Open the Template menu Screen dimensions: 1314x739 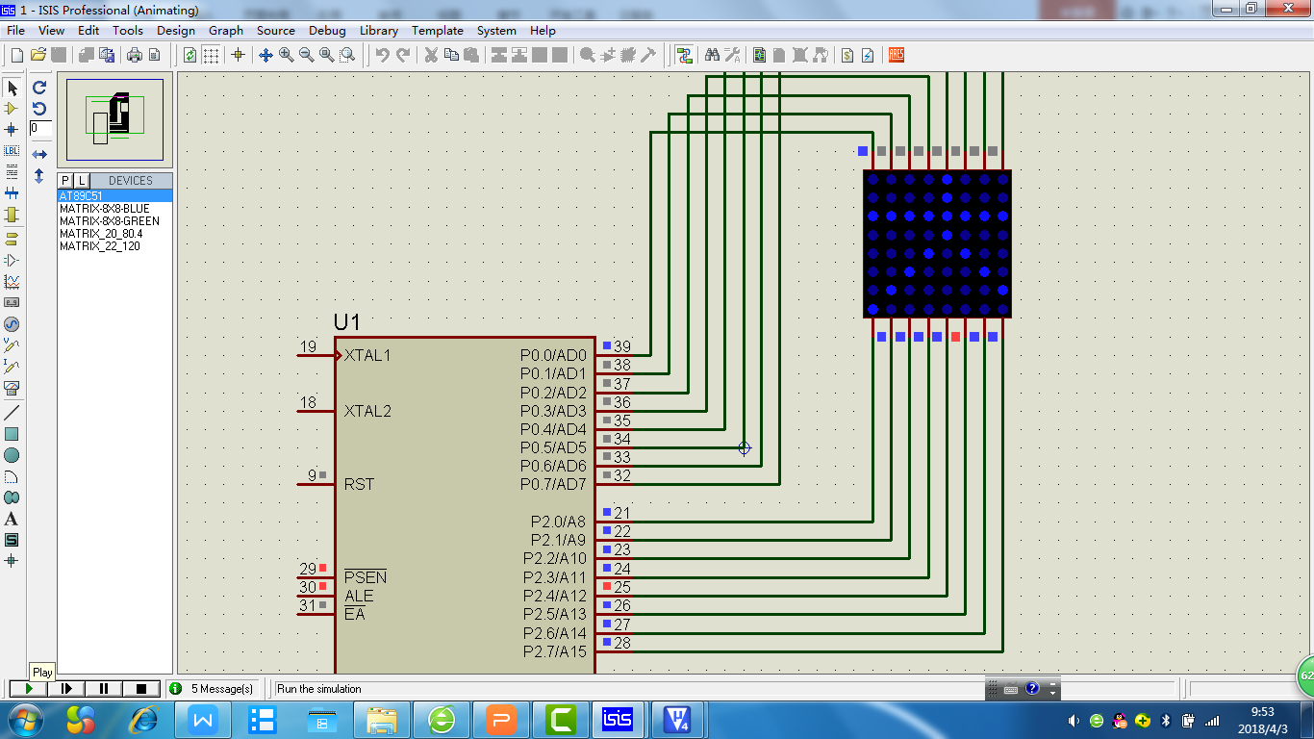point(438,30)
